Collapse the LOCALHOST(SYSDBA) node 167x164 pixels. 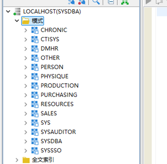(8, 12)
